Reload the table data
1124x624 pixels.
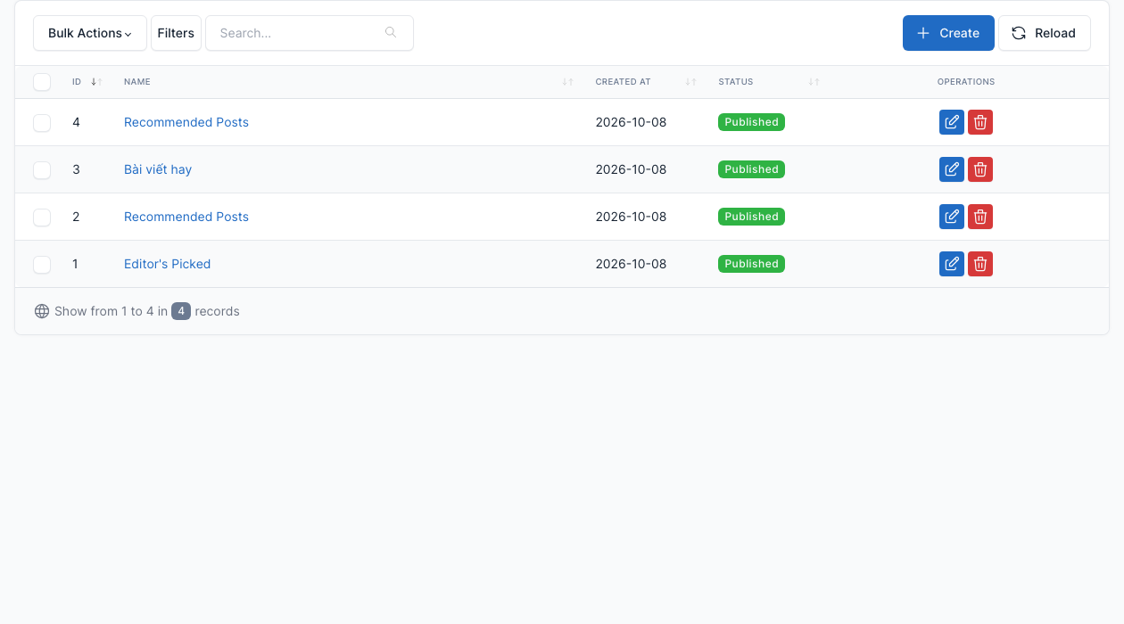click(x=1045, y=33)
